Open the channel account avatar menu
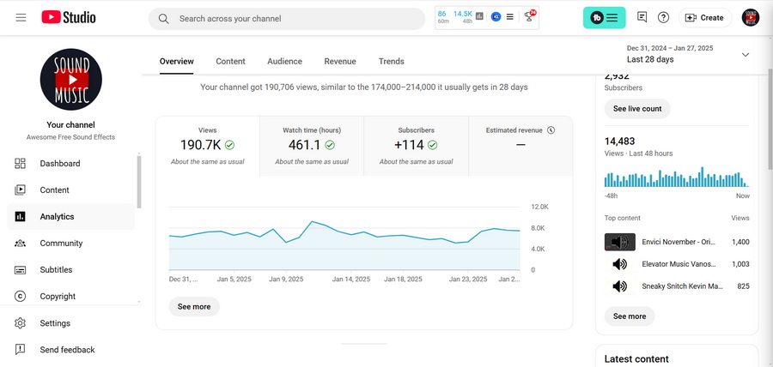The height and width of the screenshot is (367, 773). (x=751, y=17)
